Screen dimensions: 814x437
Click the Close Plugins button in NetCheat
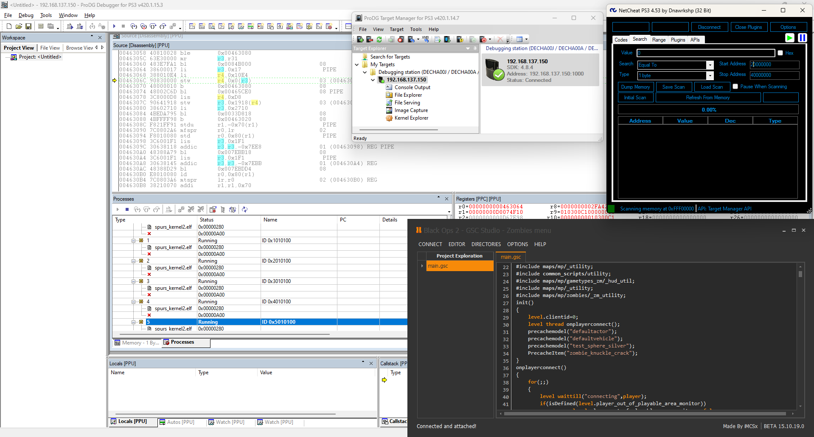click(748, 27)
